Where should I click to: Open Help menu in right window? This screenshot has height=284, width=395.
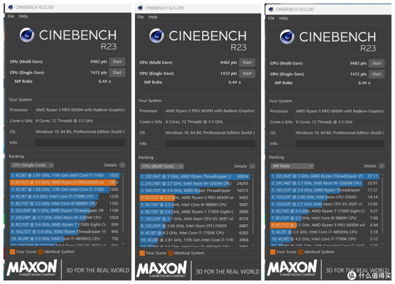[x=283, y=18]
